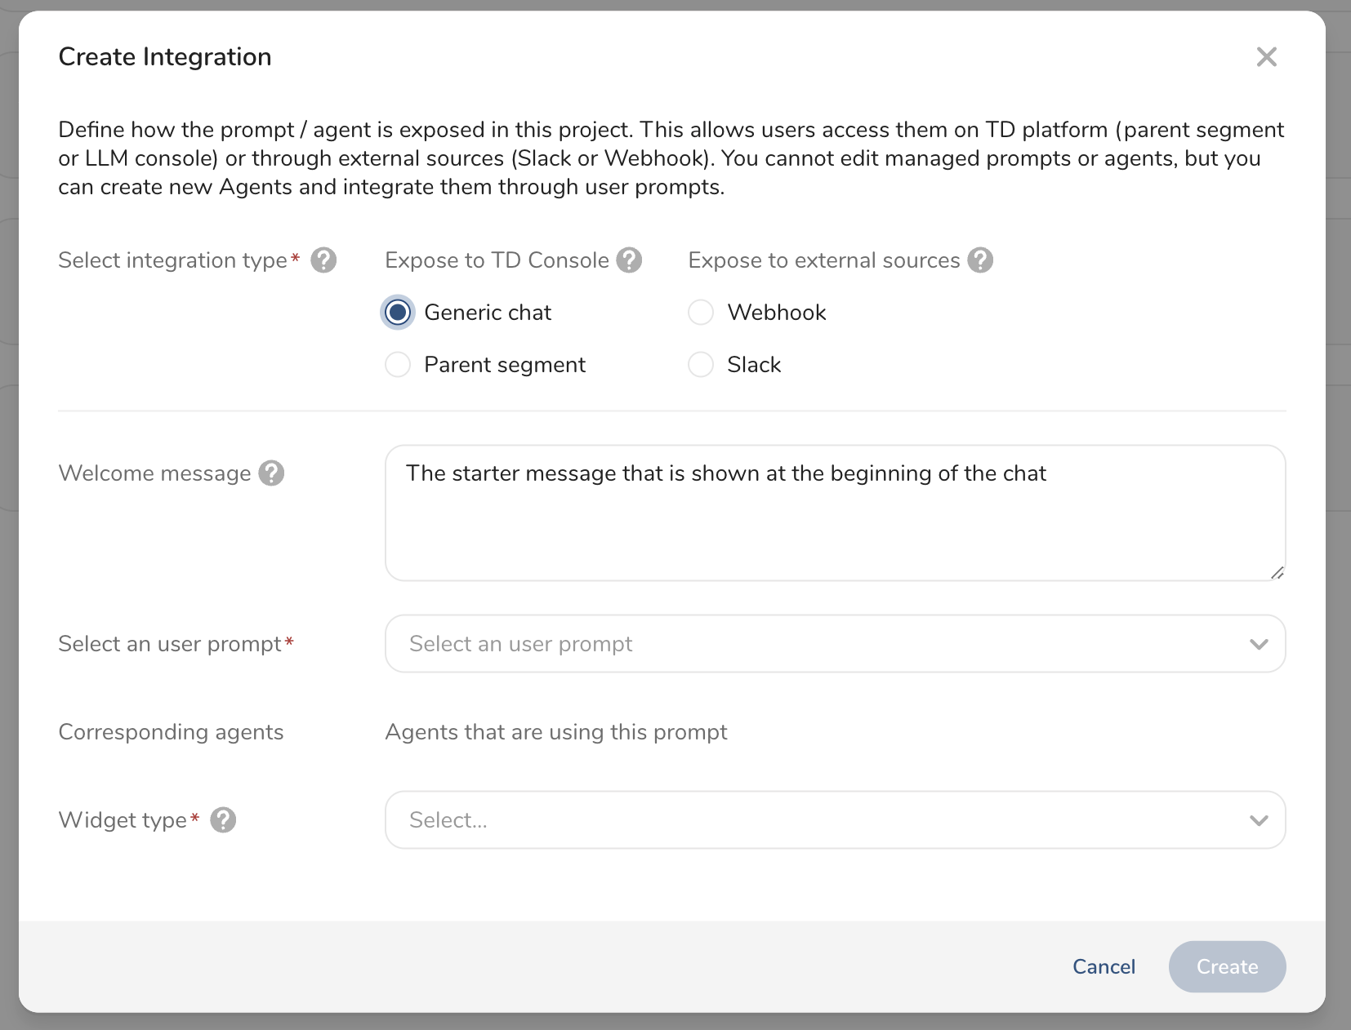Select the Generic chat radio option
The width and height of the screenshot is (1351, 1030).
[398, 313]
